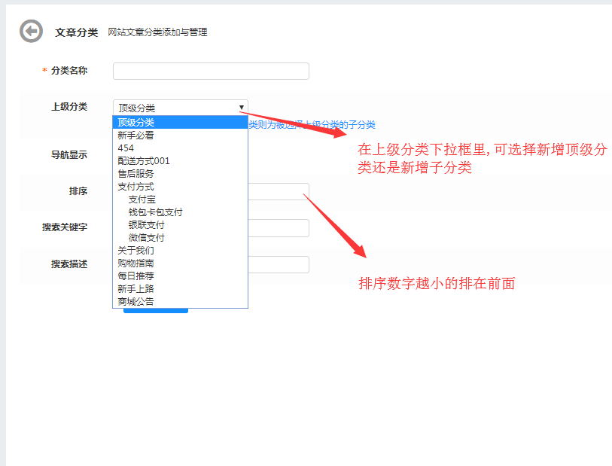The width and height of the screenshot is (612, 466).
Task: Select 每日推荐 category option
Action: (x=135, y=276)
